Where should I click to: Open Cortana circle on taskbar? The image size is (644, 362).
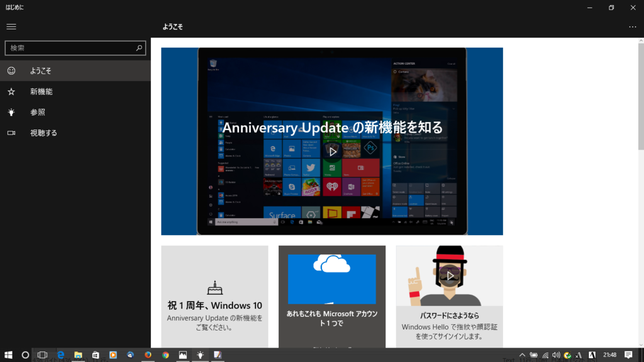pyautogui.click(x=25, y=355)
